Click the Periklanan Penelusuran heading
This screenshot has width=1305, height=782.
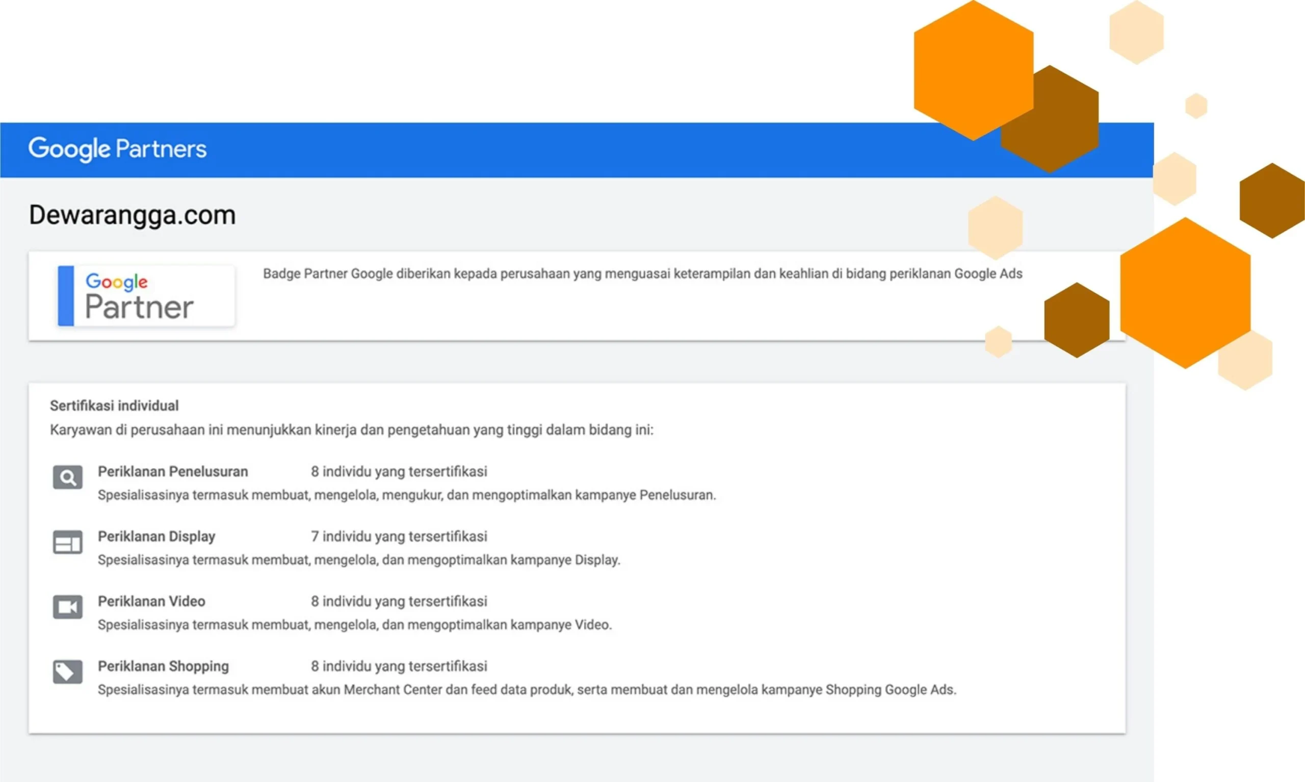coord(173,472)
